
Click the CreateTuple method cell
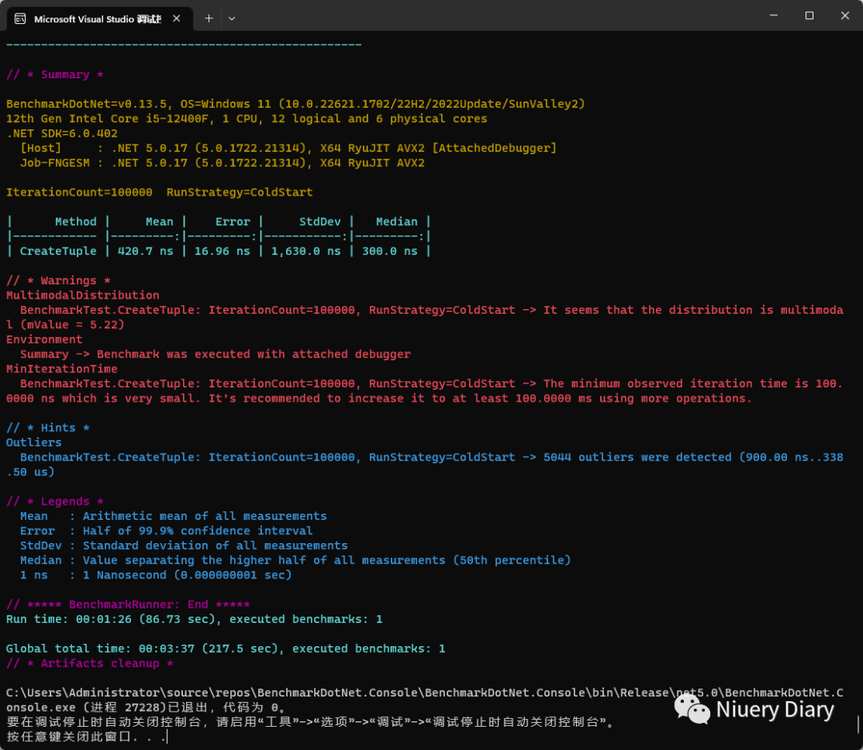[58, 251]
